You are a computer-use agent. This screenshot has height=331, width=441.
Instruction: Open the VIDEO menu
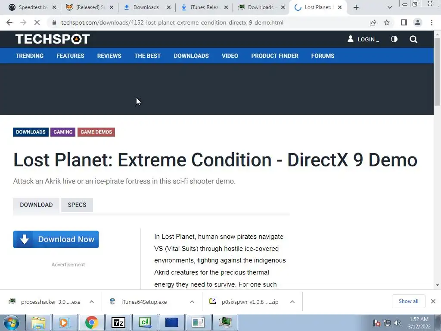(230, 56)
